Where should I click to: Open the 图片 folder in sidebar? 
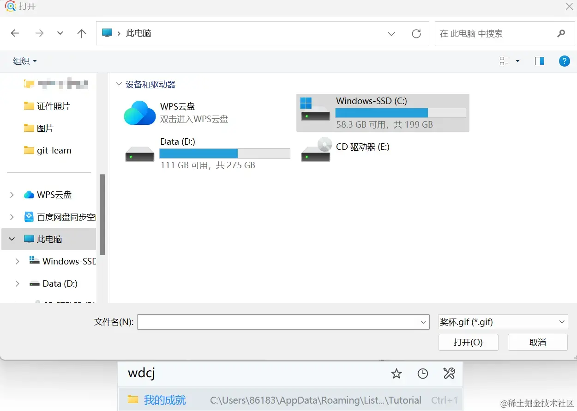38,128
